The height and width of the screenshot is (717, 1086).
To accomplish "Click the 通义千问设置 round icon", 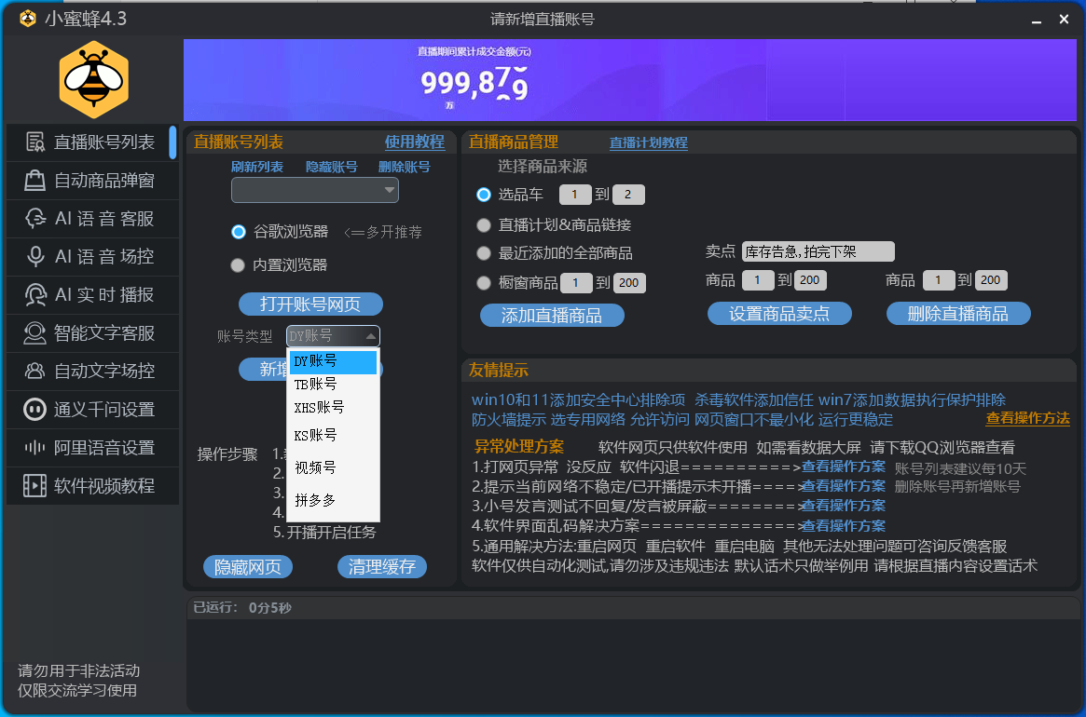I will (34, 409).
